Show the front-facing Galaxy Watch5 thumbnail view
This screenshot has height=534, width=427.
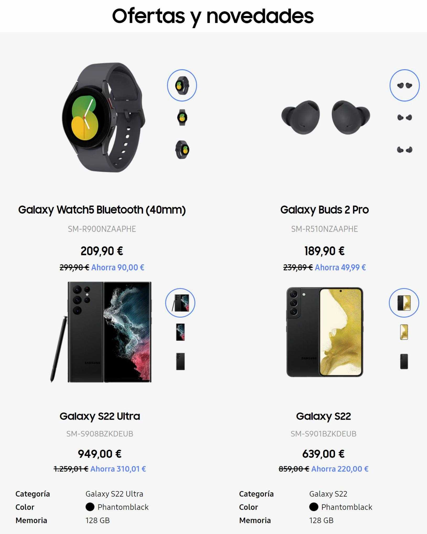(182, 118)
